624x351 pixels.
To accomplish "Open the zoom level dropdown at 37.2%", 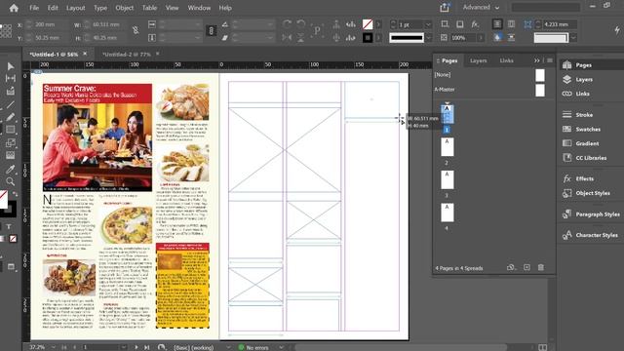I will [x=53, y=347].
